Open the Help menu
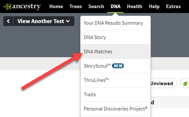 pyautogui.click(x=154, y=6)
